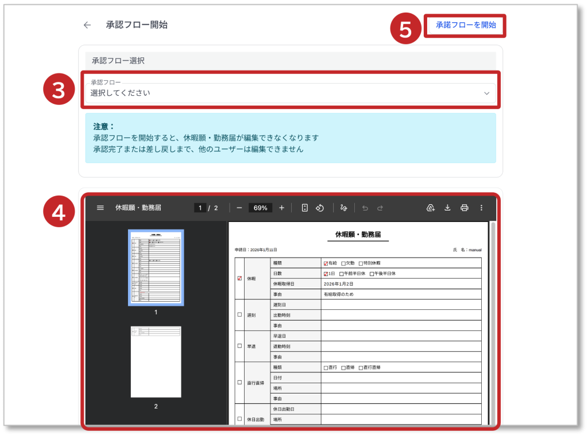
Task: Print the PDF document
Action: (465, 208)
